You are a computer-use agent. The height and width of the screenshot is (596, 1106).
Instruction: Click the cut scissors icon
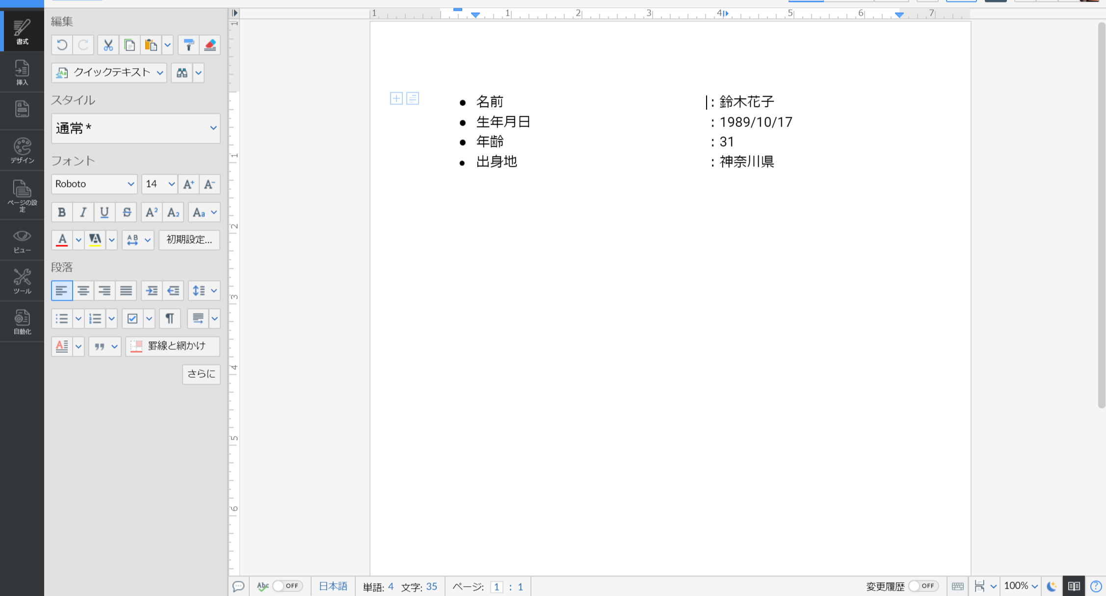[108, 45]
